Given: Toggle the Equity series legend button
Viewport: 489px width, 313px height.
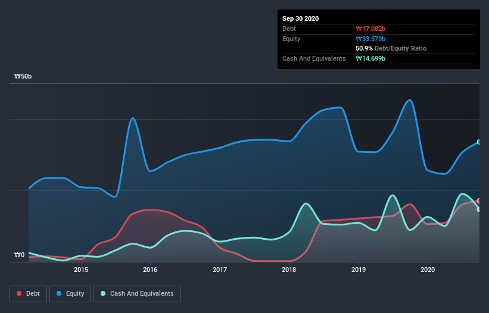Looking at the screenshot, I should click(70, 294).
